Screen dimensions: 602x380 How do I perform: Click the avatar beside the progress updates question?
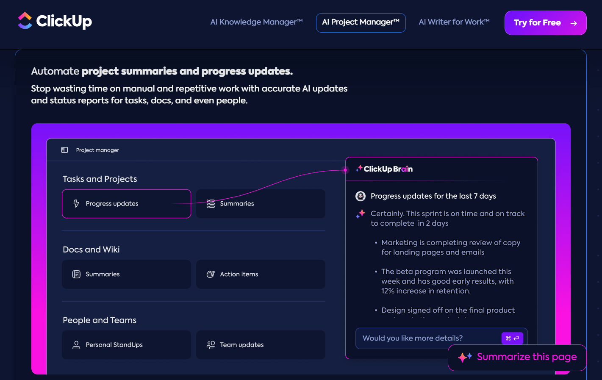coord(361,196)
